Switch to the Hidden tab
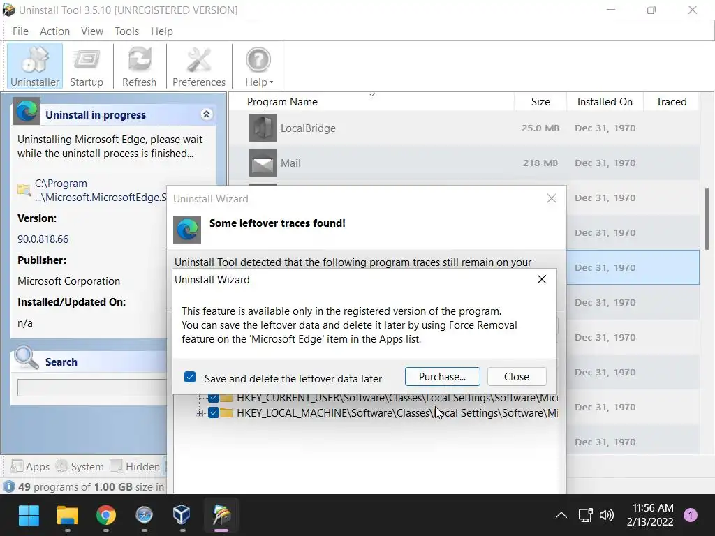This screenshot has width=715, height=536. tap(135, 467)
